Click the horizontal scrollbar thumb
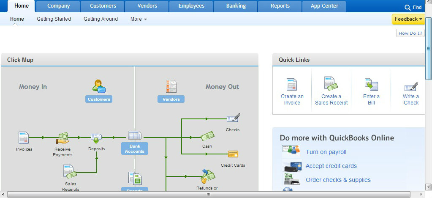The height and width of the screenshot is (198, 432). pyautogui.click(x=209, y=195)
